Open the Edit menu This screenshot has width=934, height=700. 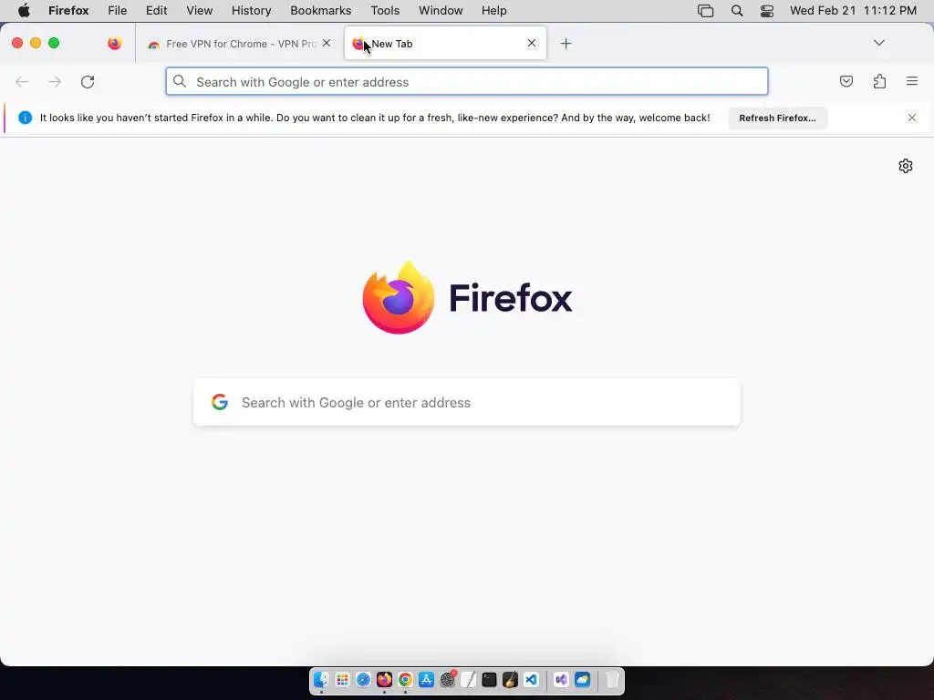click(x=156, y=11)
